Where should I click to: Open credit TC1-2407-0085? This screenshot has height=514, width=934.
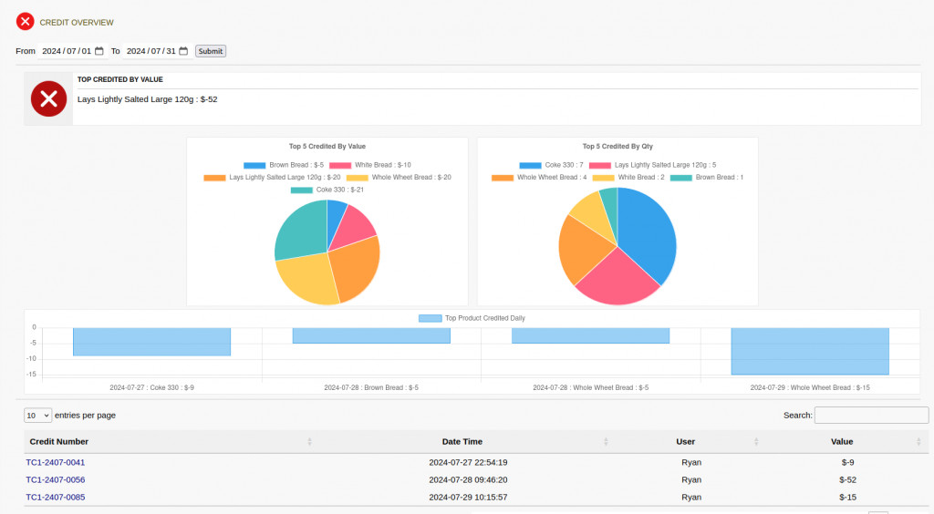[x=56, y=497]
